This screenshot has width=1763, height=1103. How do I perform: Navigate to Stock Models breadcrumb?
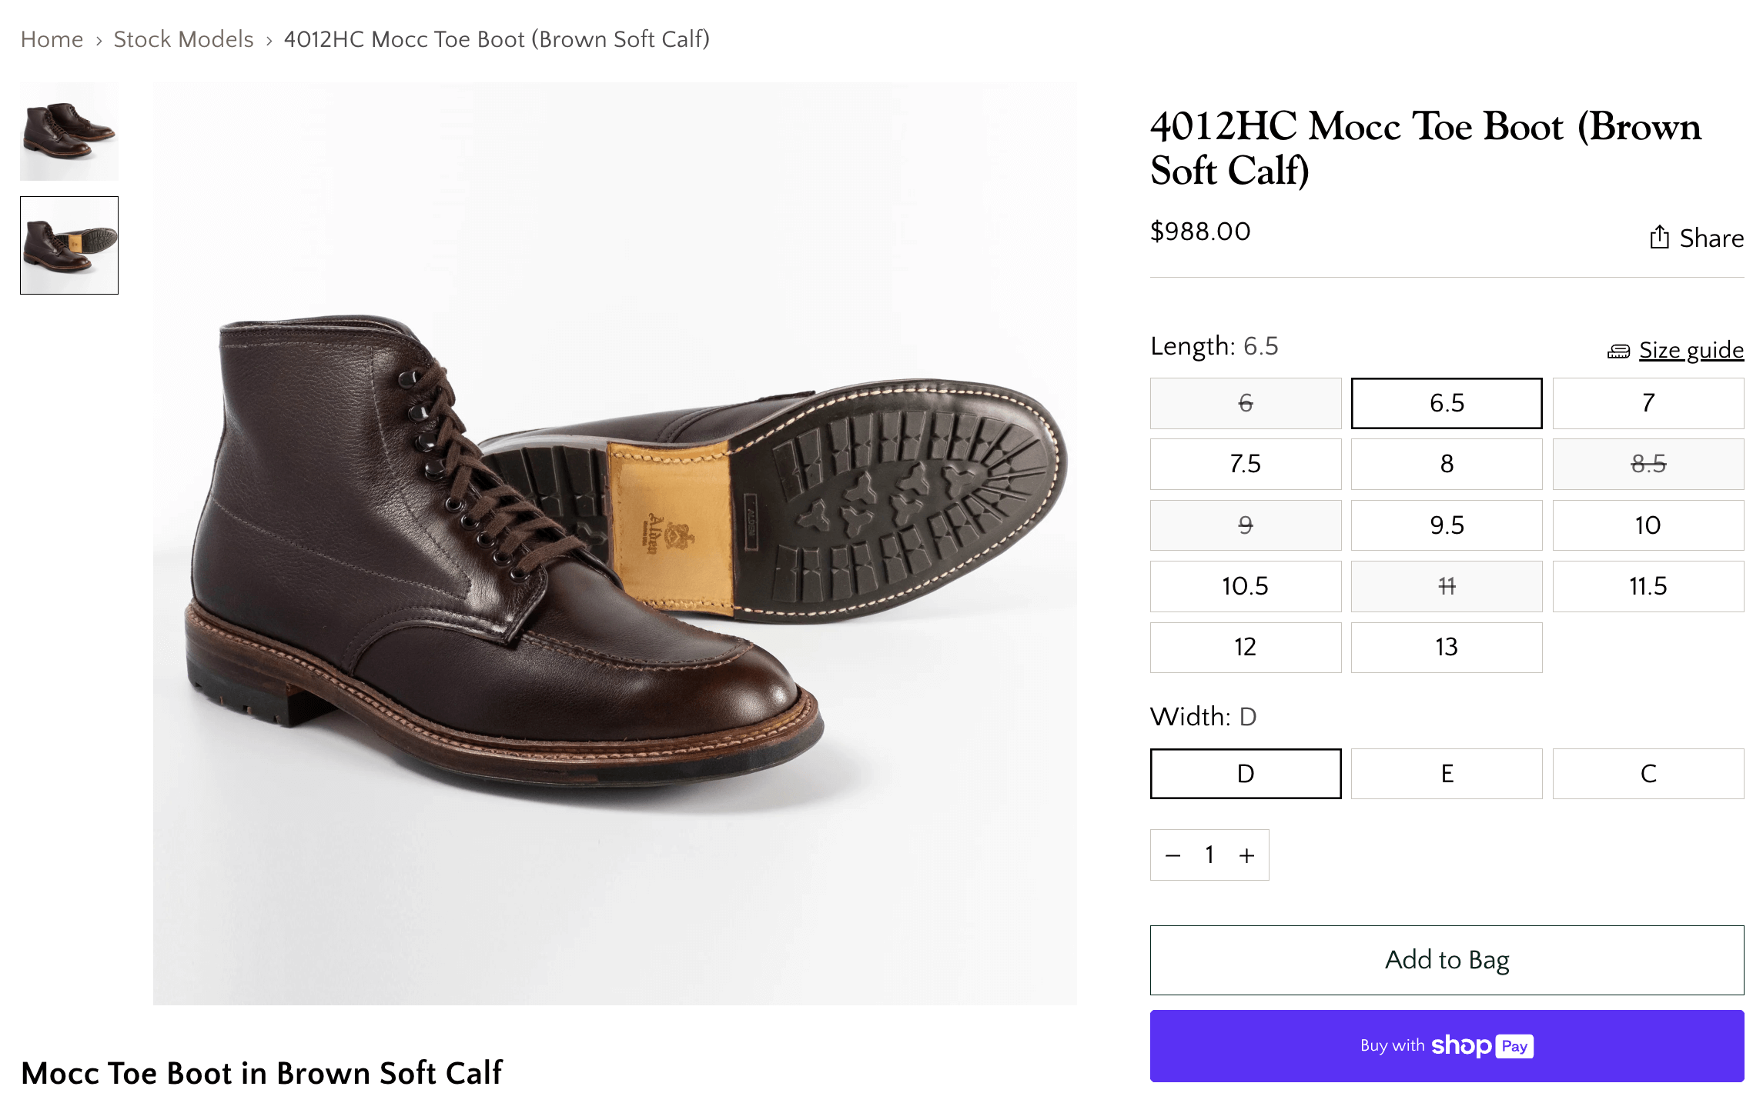click(183, 39)
